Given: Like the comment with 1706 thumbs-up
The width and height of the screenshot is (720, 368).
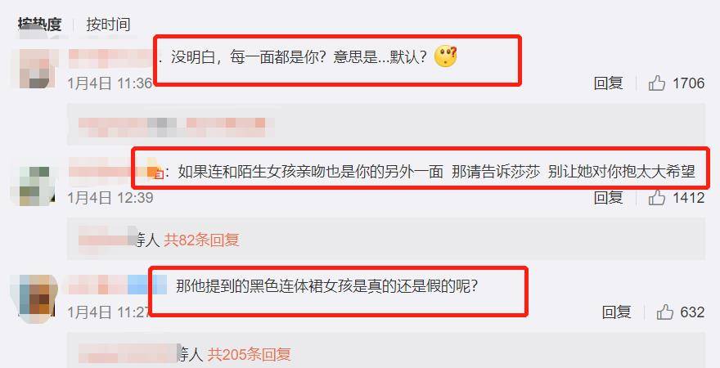Looking at the screenshot, I should click(x=657, y=83).
